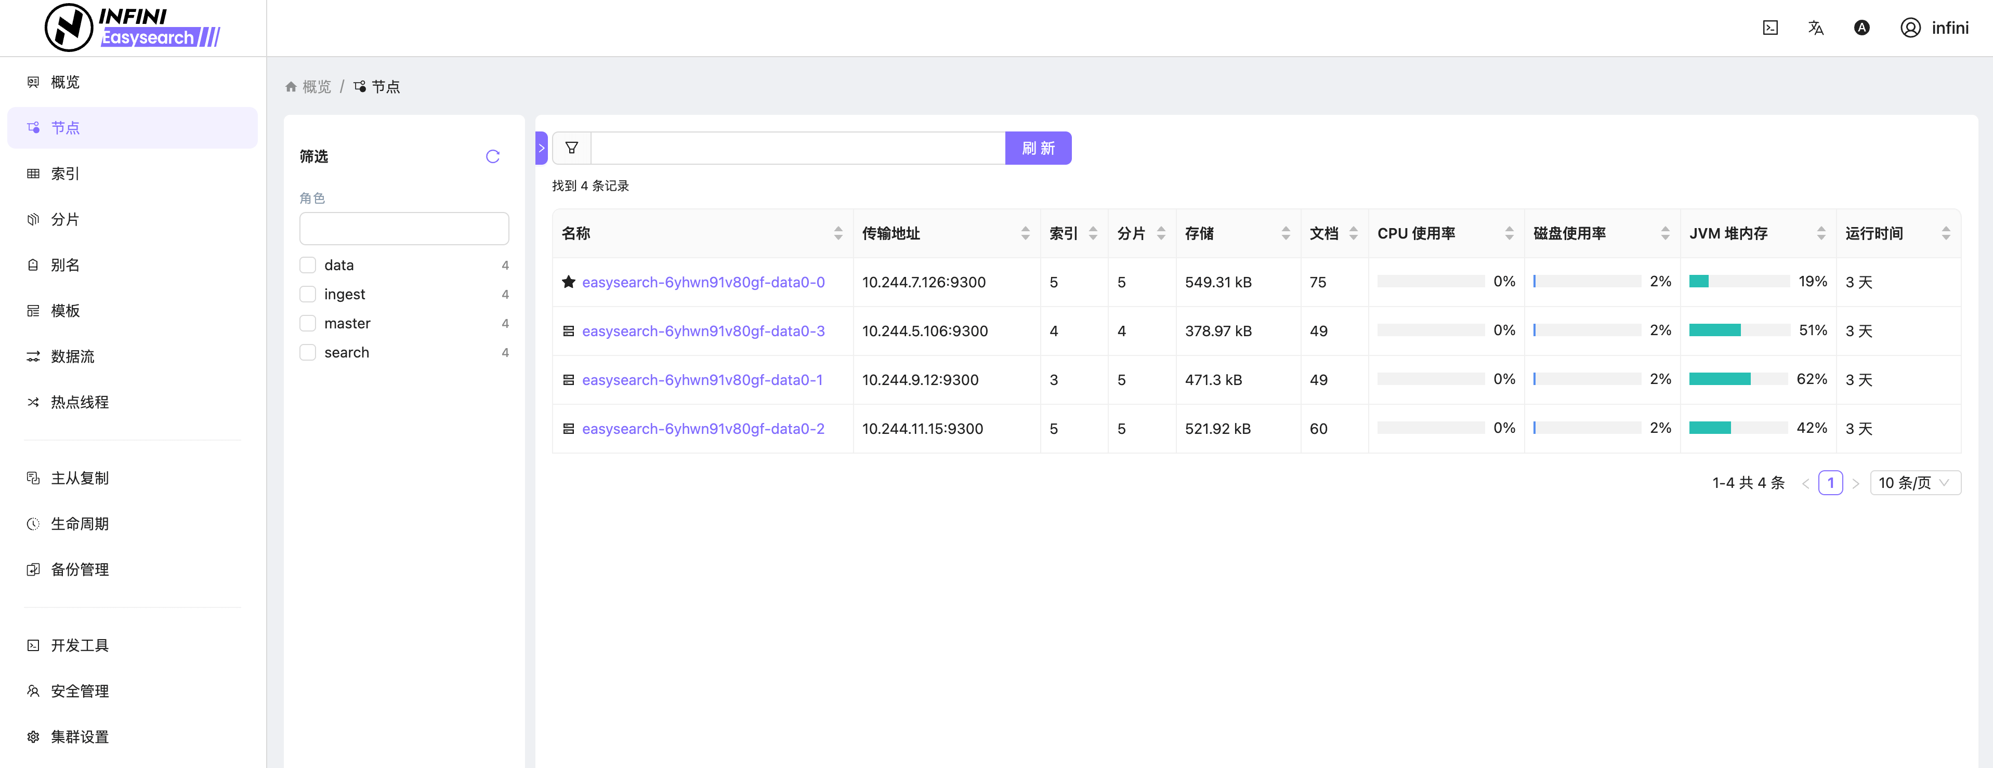The image size is (1993, 768).
Task: Click the 刷新 button
Action: [1038, 148]
